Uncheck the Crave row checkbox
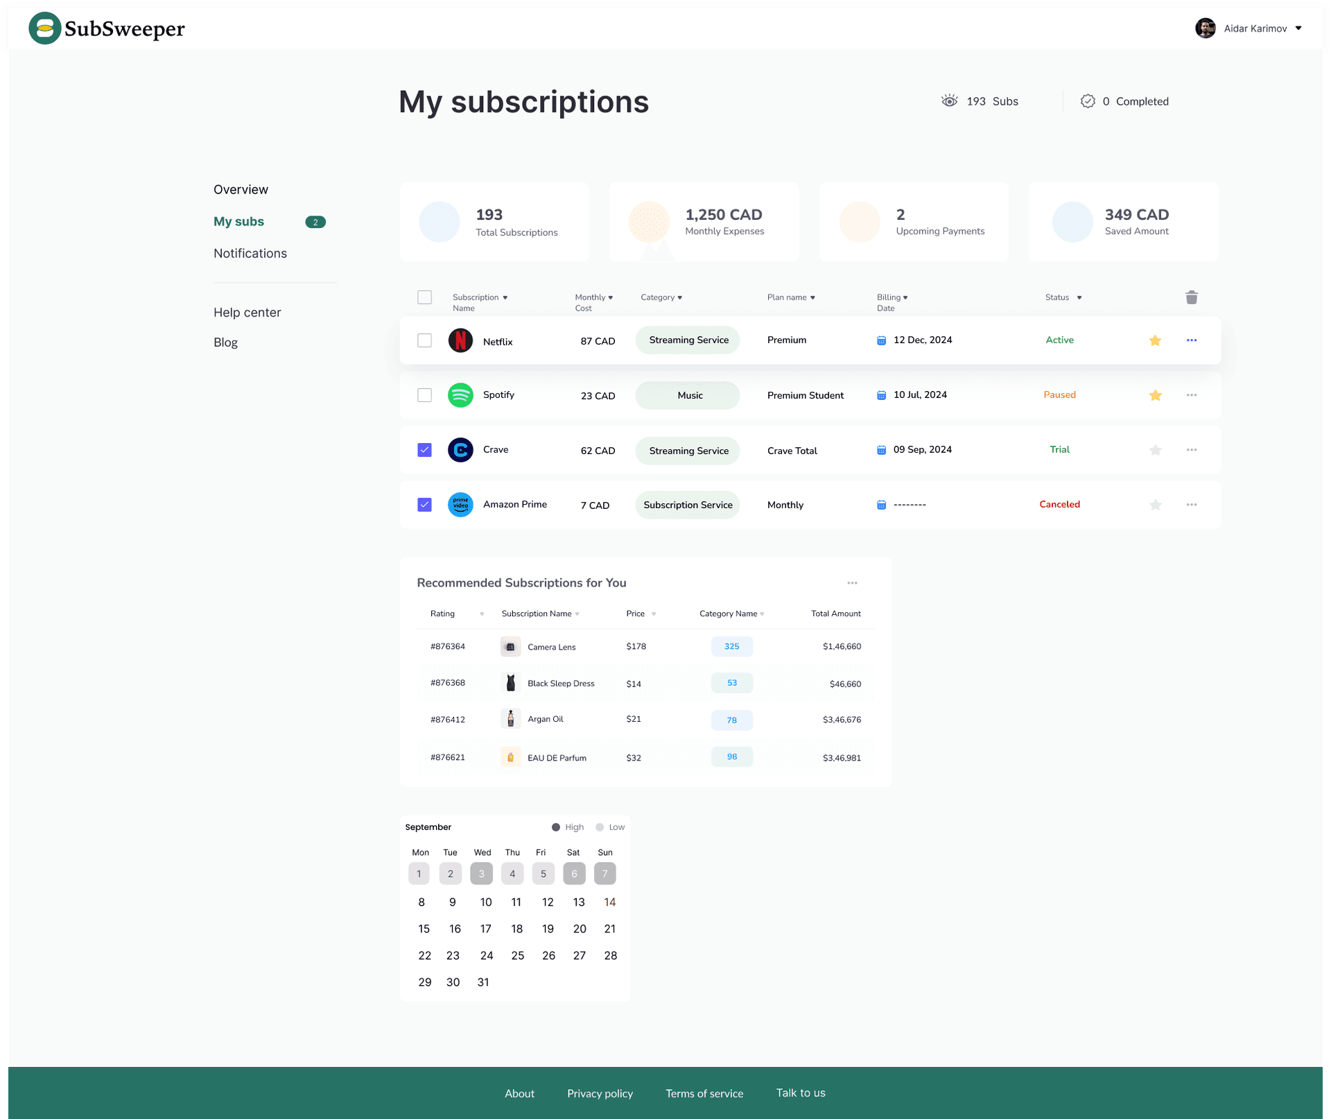The width and height of the screenshot is (1331, 1119). click(x=424, y=450)
